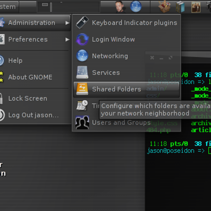211x211 pixels.
Task: Click 'jason@poseidon =>' prompt text in terminal
Action: [x=176, y=151]
